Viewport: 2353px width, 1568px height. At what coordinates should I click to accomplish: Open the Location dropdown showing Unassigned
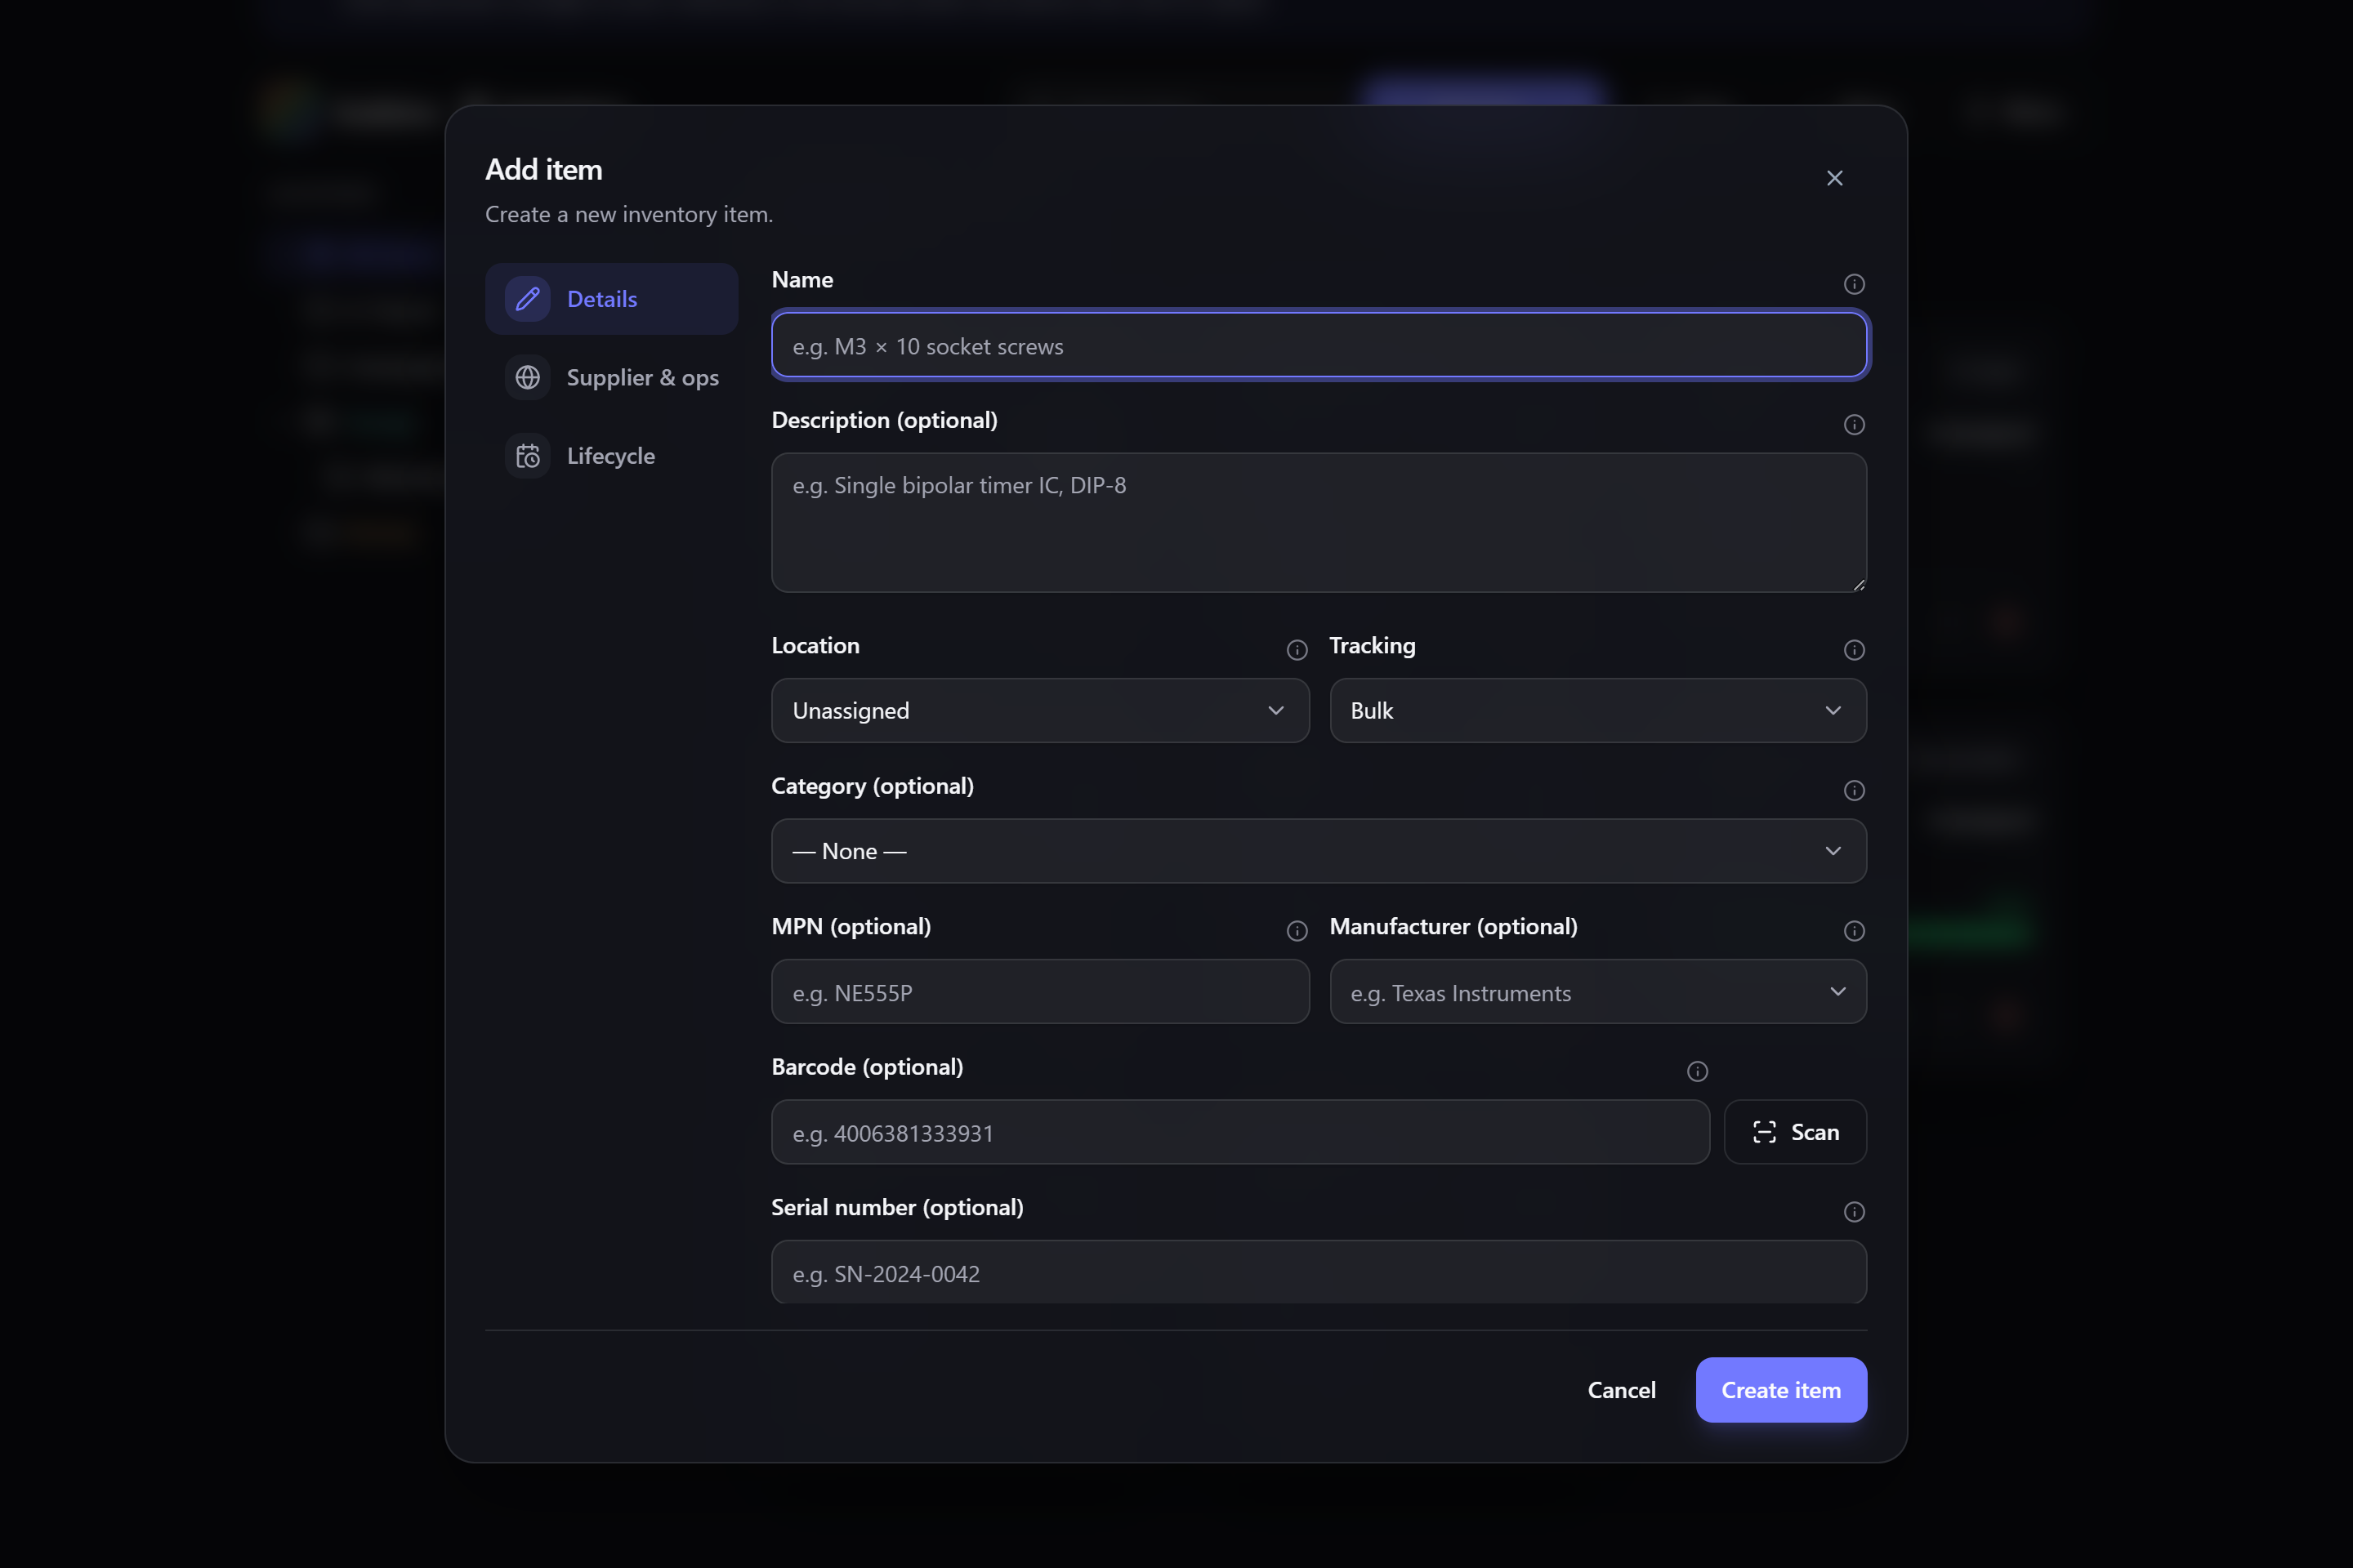1039,711
